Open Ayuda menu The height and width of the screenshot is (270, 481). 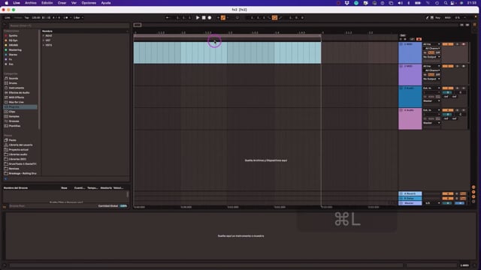(x=106, y=3)
